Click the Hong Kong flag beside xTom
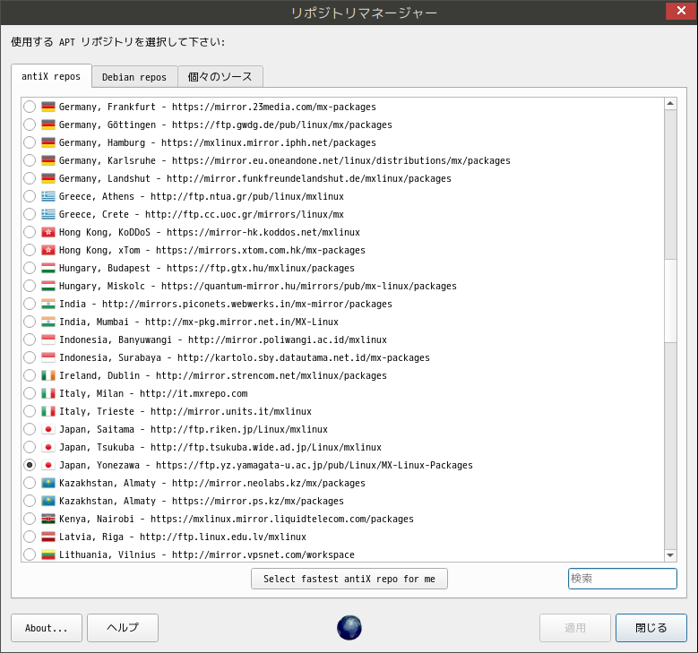698x653 pixels. (48, 250)
